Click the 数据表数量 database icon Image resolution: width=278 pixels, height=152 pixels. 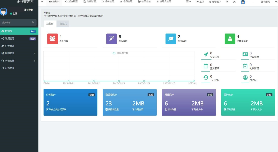pyautogui.click(x=106, y=109)
